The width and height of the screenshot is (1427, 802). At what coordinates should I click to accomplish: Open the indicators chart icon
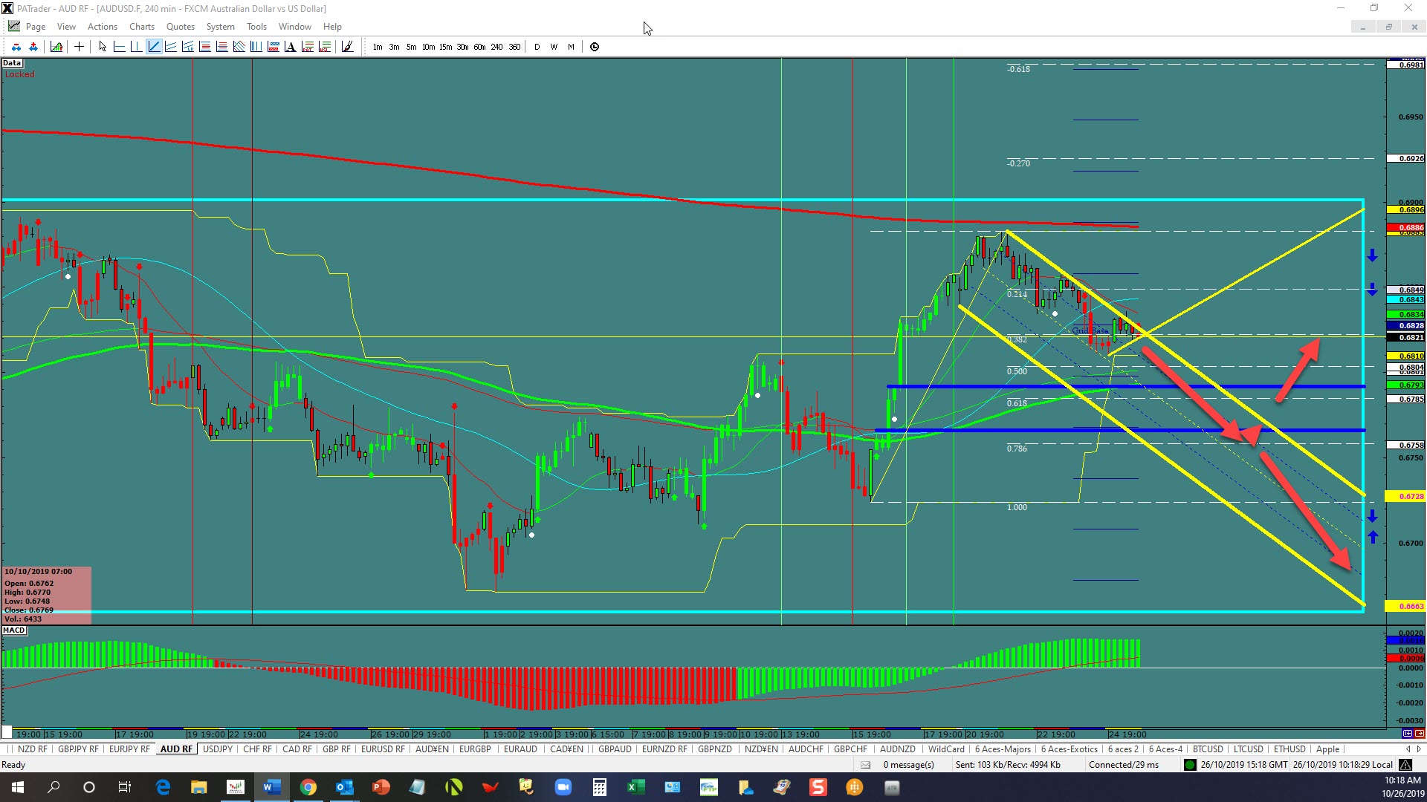[x=56, y=47]
